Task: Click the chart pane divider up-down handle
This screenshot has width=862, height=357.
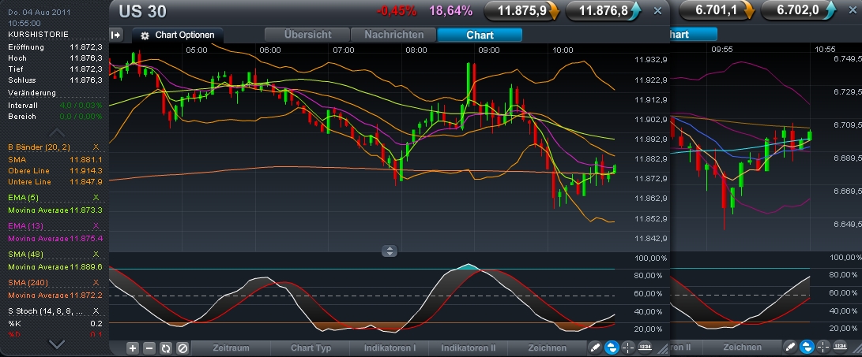Action: [390, 251]
